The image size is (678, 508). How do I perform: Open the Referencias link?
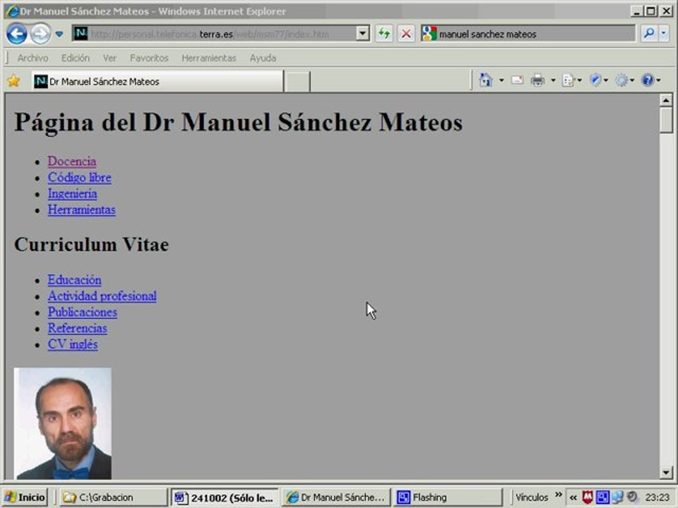click(77, 328)
